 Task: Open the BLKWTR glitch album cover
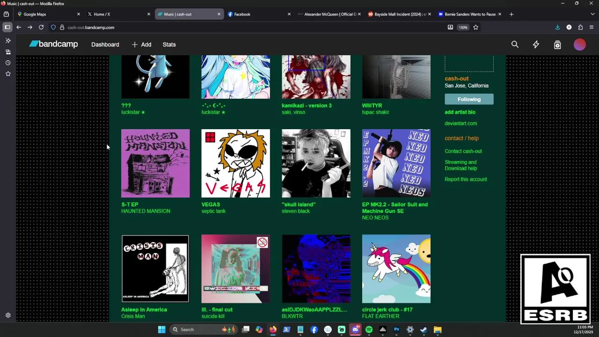tap(316, 269)
